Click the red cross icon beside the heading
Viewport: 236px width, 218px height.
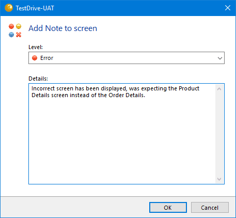click(19, 35)
